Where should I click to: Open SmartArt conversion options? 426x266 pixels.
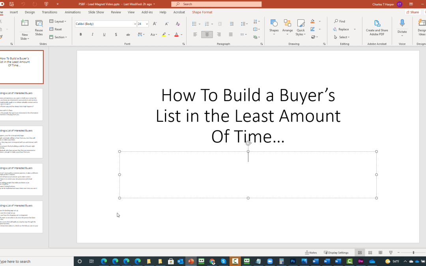tap(256, 37)
